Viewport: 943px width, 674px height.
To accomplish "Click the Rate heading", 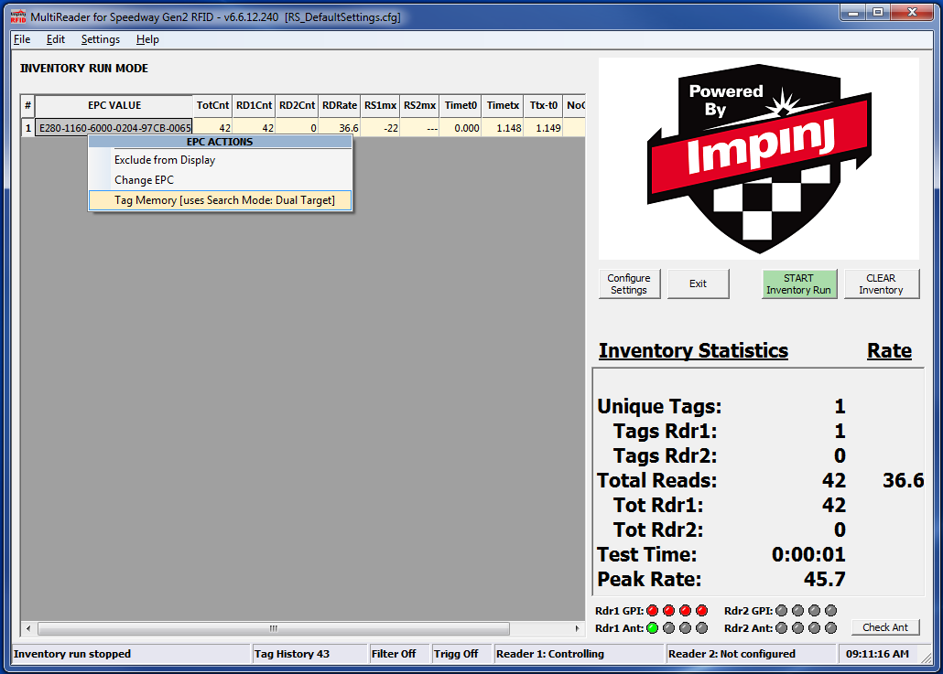I will [x=890, y=351].
